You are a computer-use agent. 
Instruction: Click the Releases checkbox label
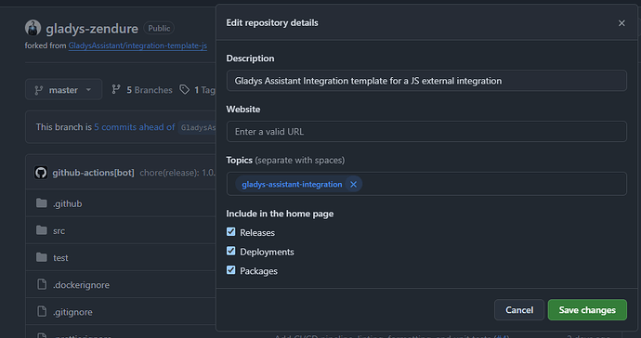257,232
